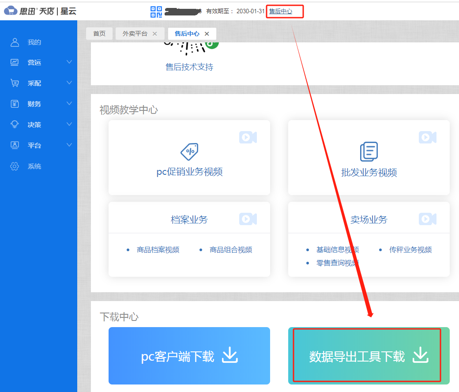Open 基础信息视频 link

338,250
